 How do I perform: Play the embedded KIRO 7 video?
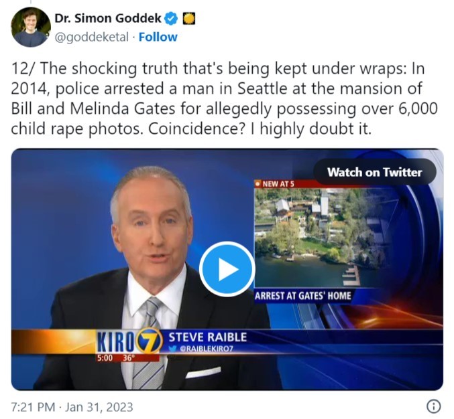pyautogui.click(x=227, y=269)
